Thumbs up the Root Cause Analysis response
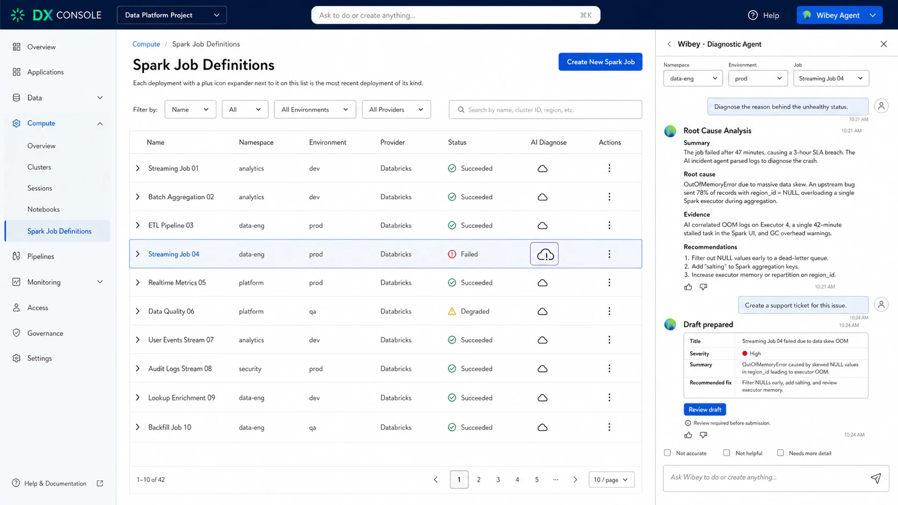Viewport: 898px width, 505px height. tap(688, 287)
